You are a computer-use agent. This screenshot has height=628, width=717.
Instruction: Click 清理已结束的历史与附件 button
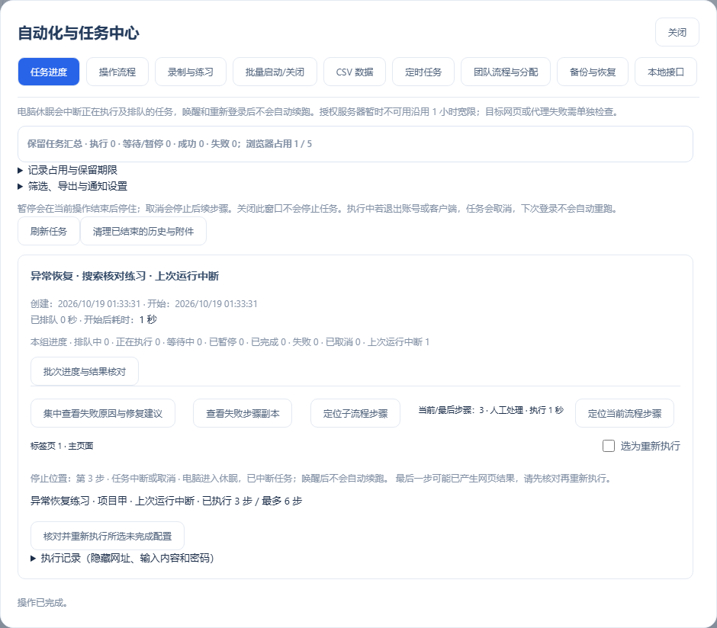[x=143, y=231]
